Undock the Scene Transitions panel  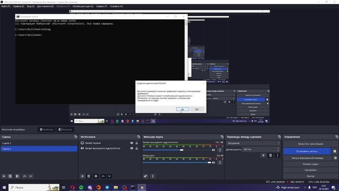[279, 137]
